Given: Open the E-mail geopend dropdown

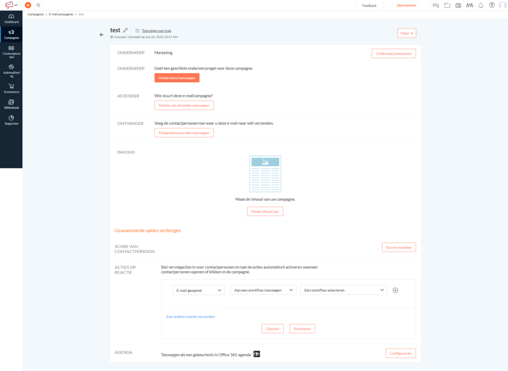Looking at the screenshot, I should pos(198,290).
